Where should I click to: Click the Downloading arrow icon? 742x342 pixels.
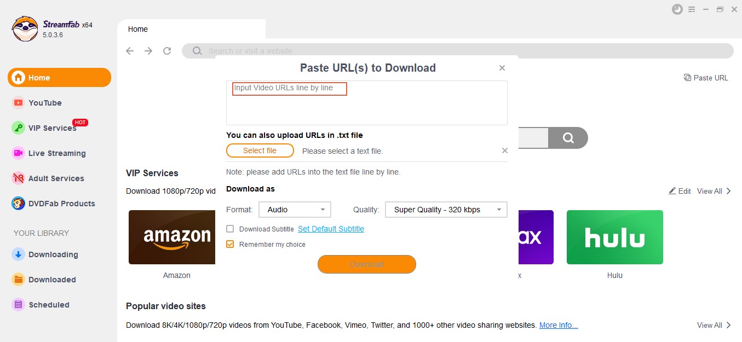(x=19, y=254)
